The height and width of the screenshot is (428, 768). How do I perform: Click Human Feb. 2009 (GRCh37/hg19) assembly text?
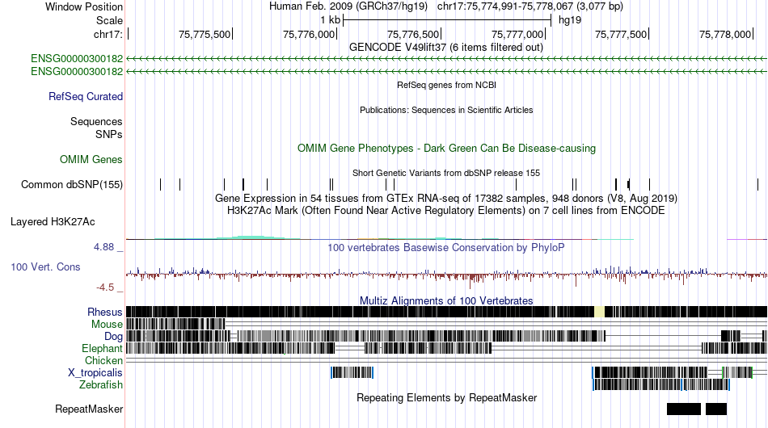pyautogui.click(x=348, y=6)
